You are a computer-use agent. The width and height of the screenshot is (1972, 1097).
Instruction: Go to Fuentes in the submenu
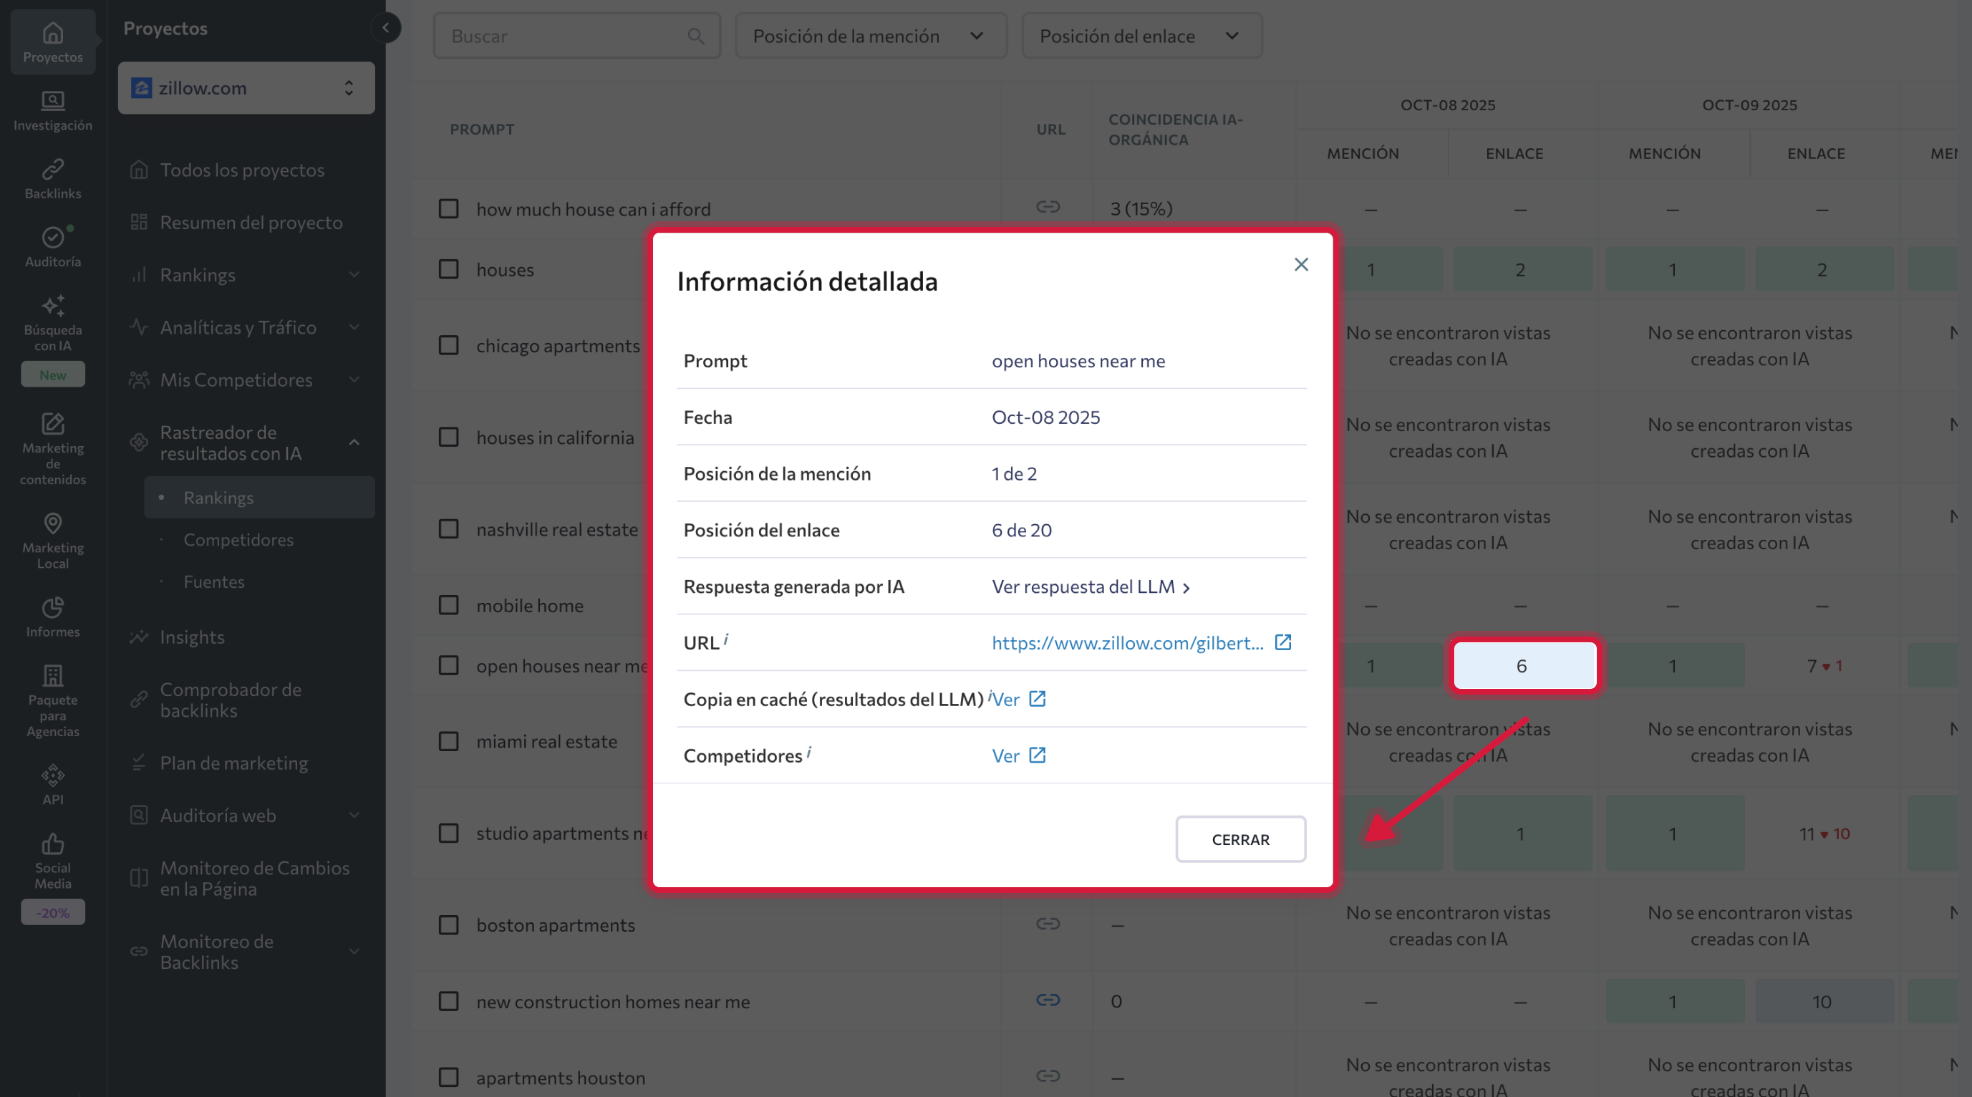(x=213, y=582)
